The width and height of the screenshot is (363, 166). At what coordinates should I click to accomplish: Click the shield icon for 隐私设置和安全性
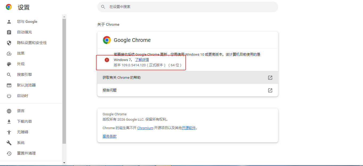[x=9, y=43]
